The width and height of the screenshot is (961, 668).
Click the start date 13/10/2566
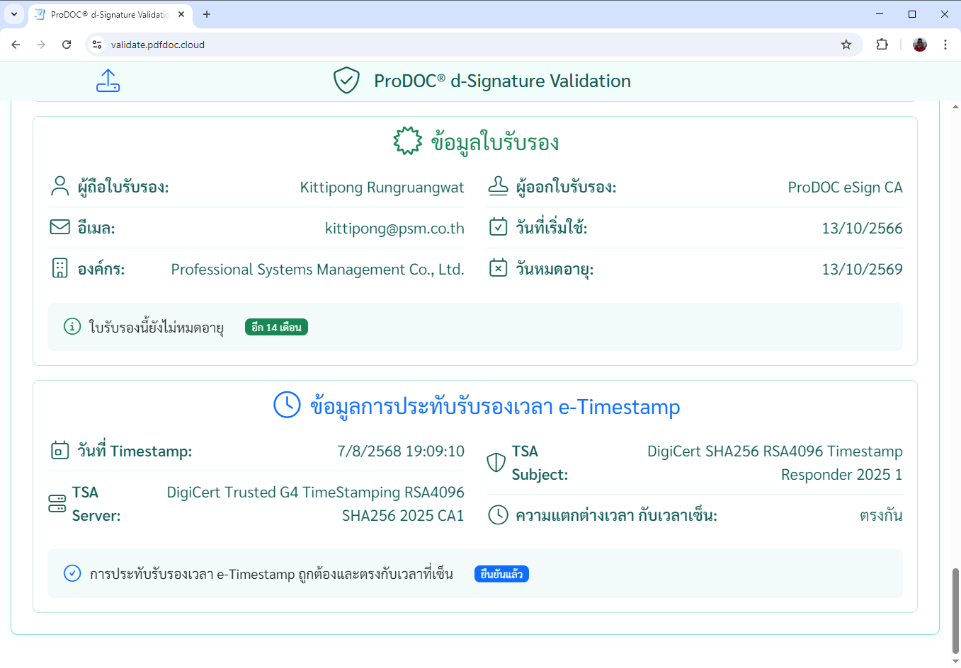pos(863,228)
